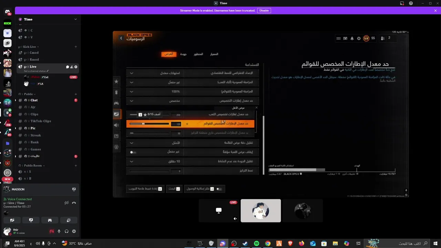Open game settings gear in top bar

click(x=359, y=38)
